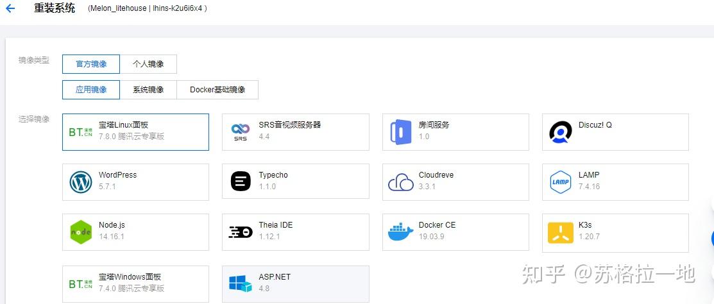This screenshot has height=304, width=714.
Task: Click version text 5.7.1 under WordPress
Action: click(x=108, y=187)
